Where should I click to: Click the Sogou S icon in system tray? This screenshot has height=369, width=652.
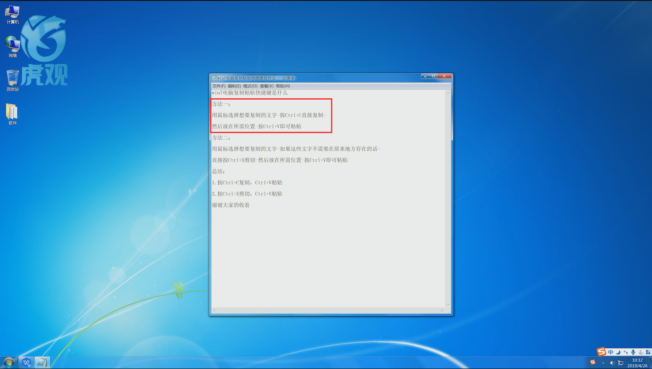click(x=593, y=362)
